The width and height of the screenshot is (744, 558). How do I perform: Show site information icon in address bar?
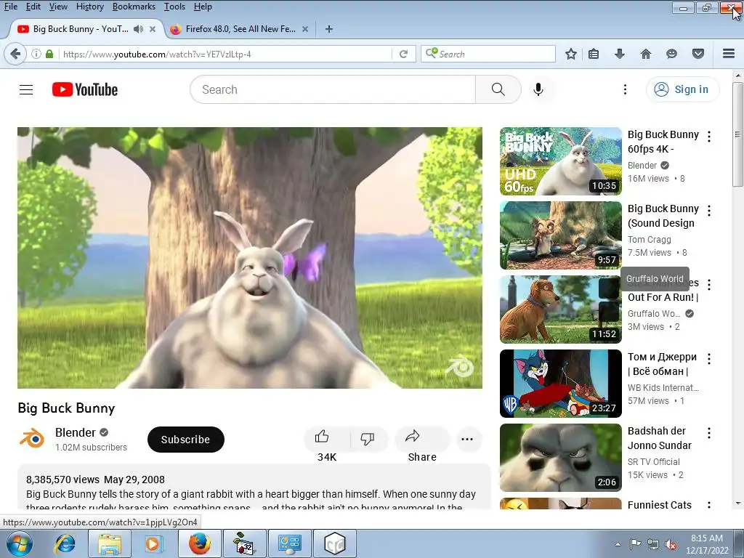click(x=36, y=54)
